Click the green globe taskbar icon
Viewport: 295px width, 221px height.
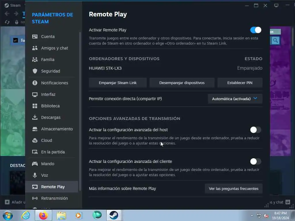[x=97, y=215]
